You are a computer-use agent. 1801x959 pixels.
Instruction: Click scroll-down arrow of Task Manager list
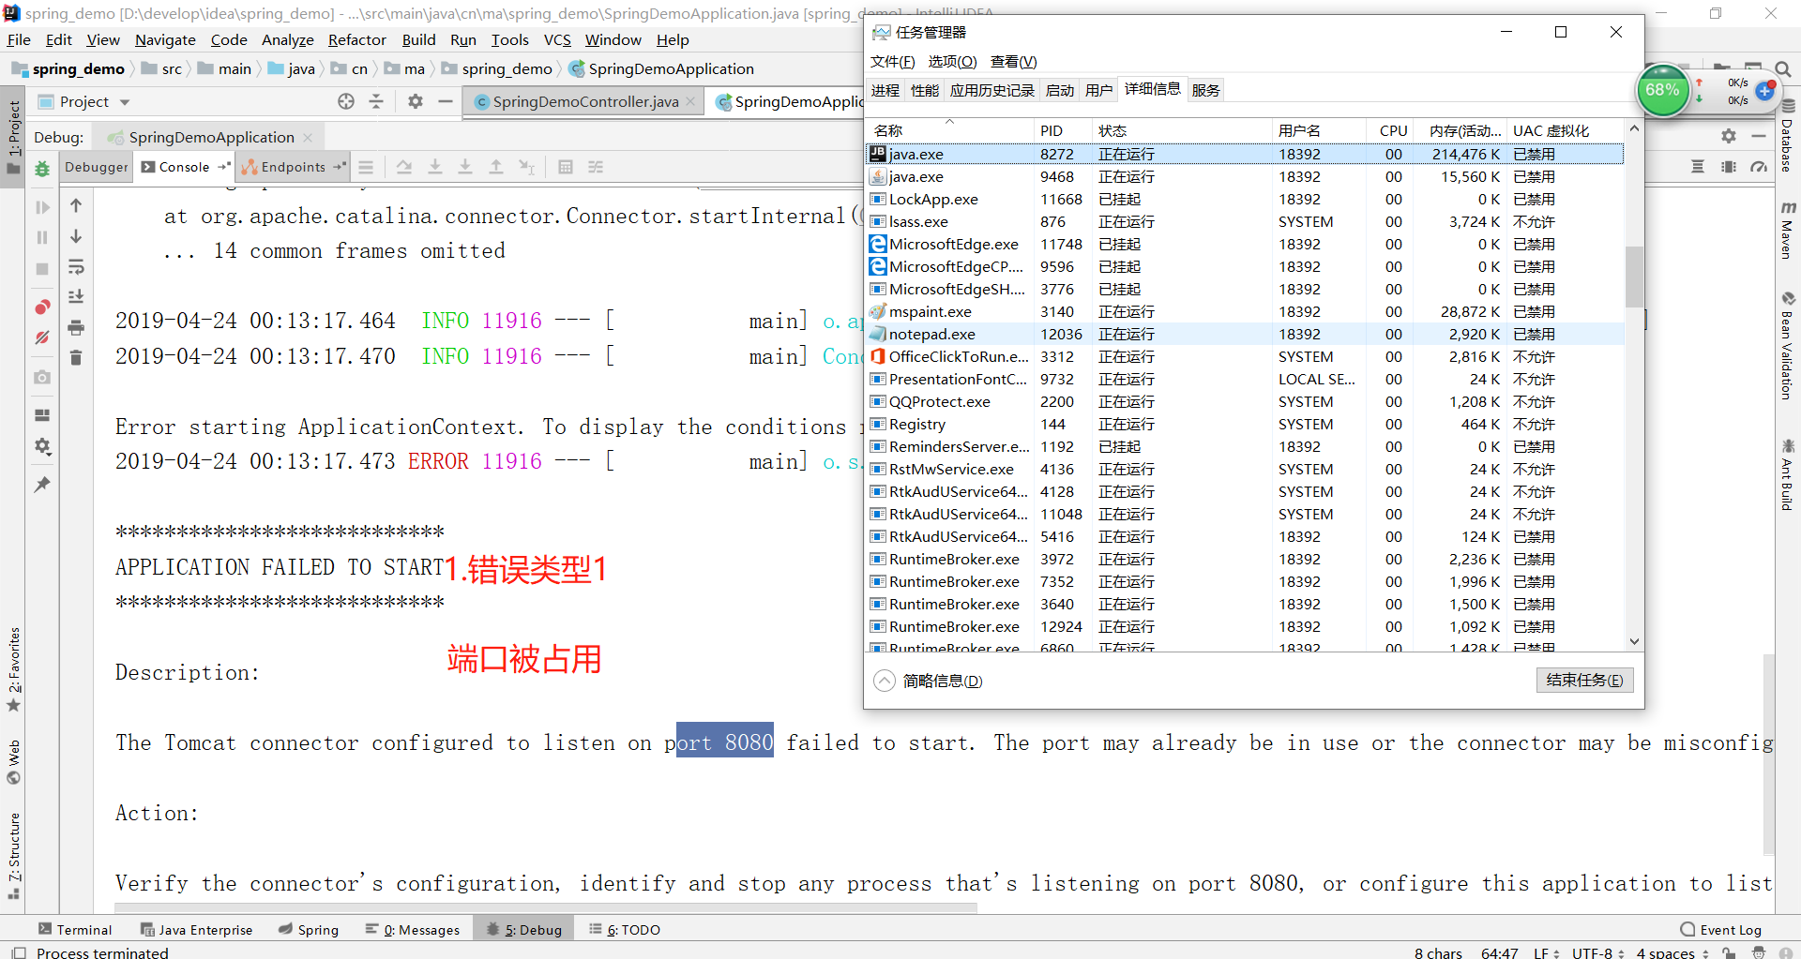1634,642
